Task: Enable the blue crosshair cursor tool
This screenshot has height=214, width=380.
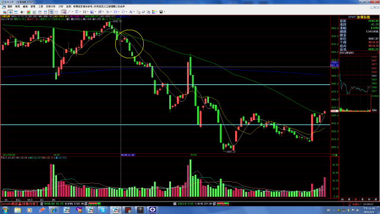Action: click(10, 12)
